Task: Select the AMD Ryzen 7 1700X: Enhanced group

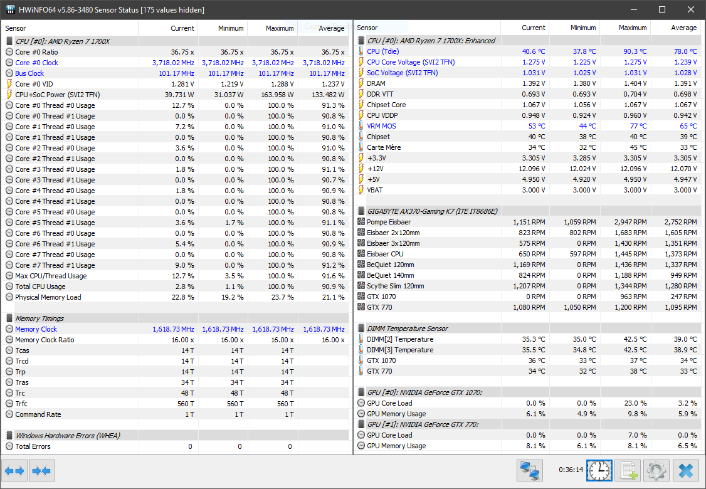Action: [527, 41]
